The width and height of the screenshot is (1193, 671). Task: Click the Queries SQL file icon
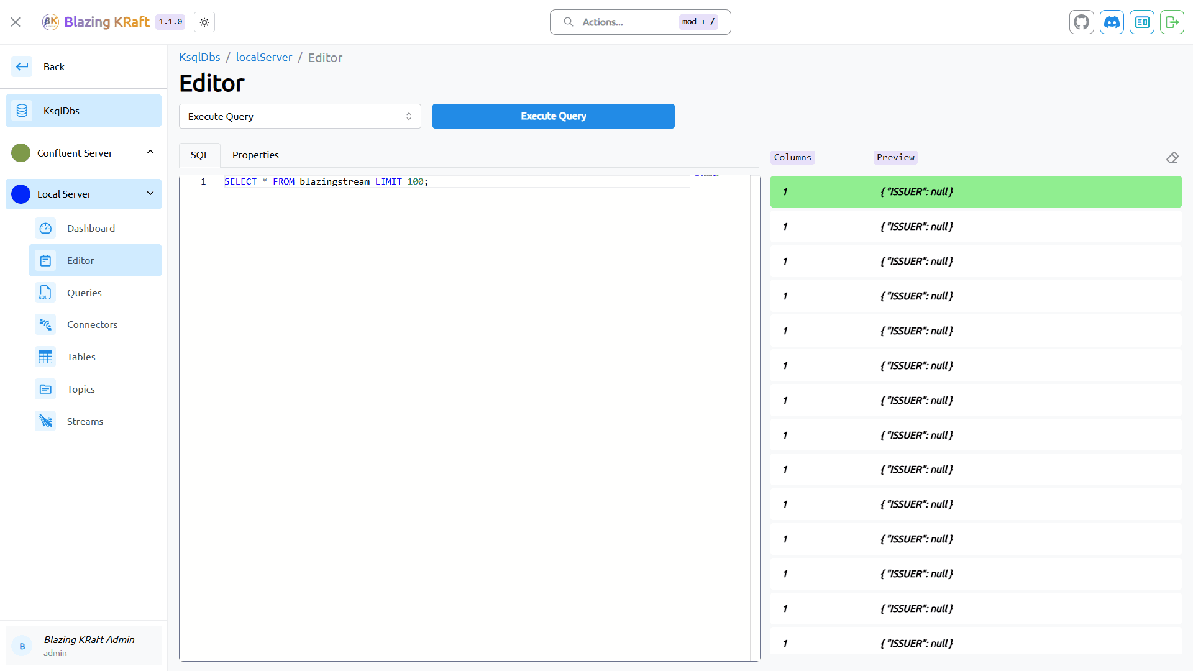[x=45, y=293]
